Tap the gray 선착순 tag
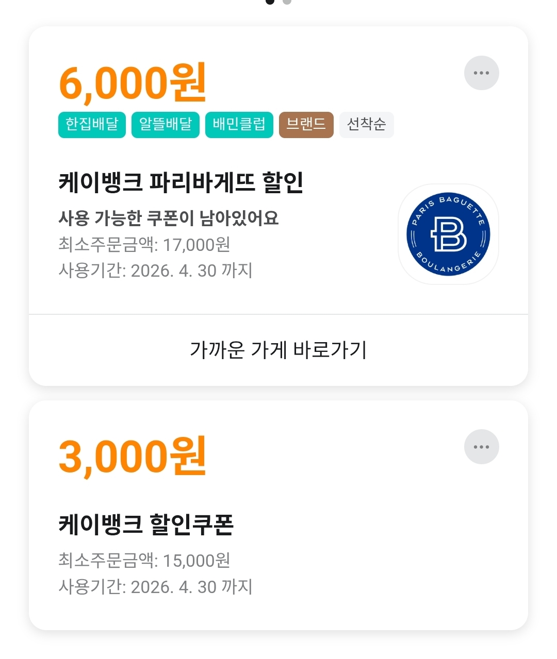 click(x=366, y=125)
